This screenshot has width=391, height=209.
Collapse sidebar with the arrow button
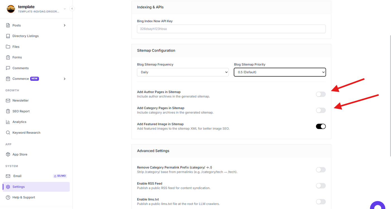[x=72, y=9]
